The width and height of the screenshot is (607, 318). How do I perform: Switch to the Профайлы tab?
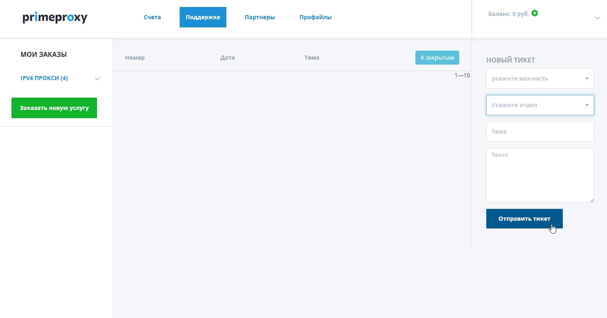click(x=316, y=17)
